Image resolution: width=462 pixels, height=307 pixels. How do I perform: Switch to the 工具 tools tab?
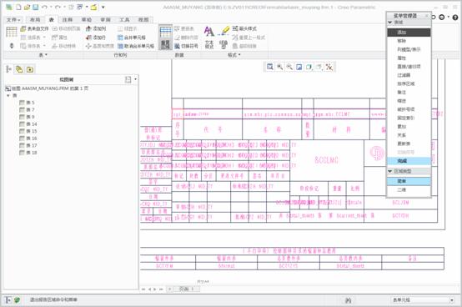[x=124, y=20]
